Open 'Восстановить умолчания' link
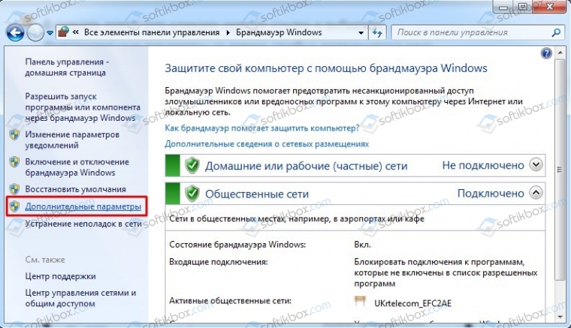This screenshot has height=328, width=571. click(75, 189)
